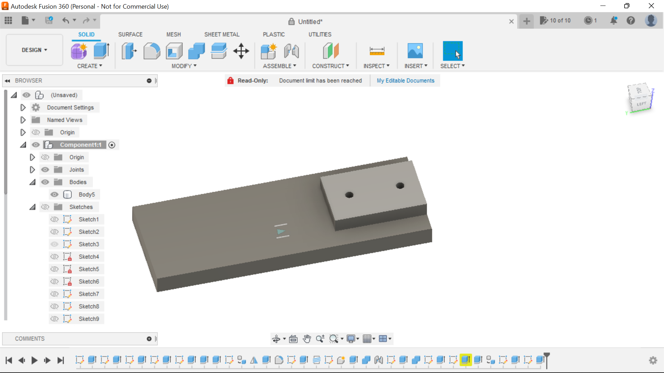Select the Joint tool icon
Screen dimensions: 664x373
coord(292,51)
